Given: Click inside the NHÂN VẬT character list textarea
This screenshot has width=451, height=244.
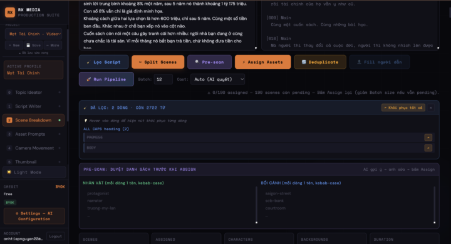Looking at the screenshot, I should tap(170, 205).
